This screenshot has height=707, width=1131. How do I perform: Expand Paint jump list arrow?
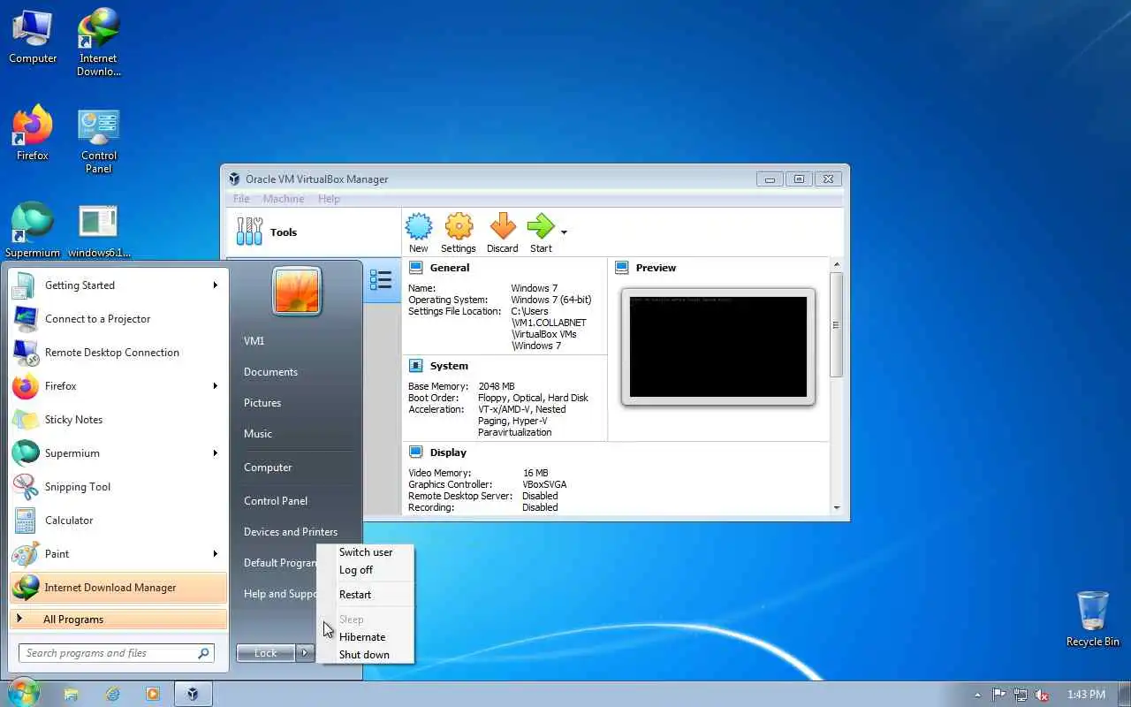pos(215,553)
